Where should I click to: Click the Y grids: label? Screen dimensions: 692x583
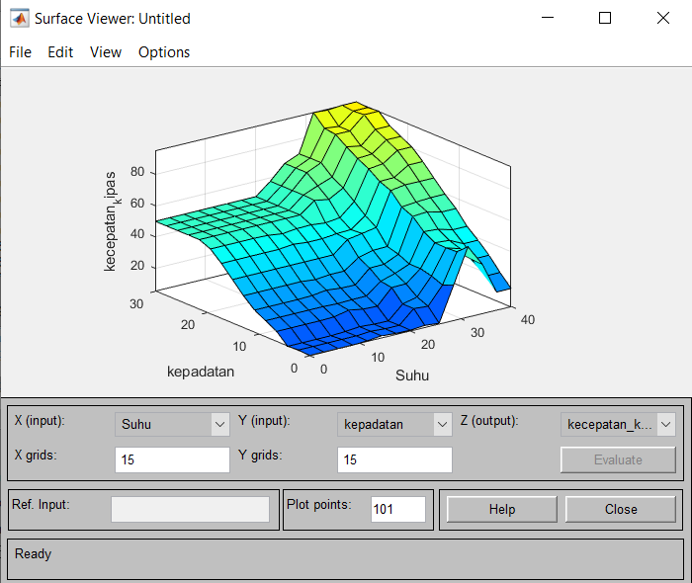tap(259, 455)
